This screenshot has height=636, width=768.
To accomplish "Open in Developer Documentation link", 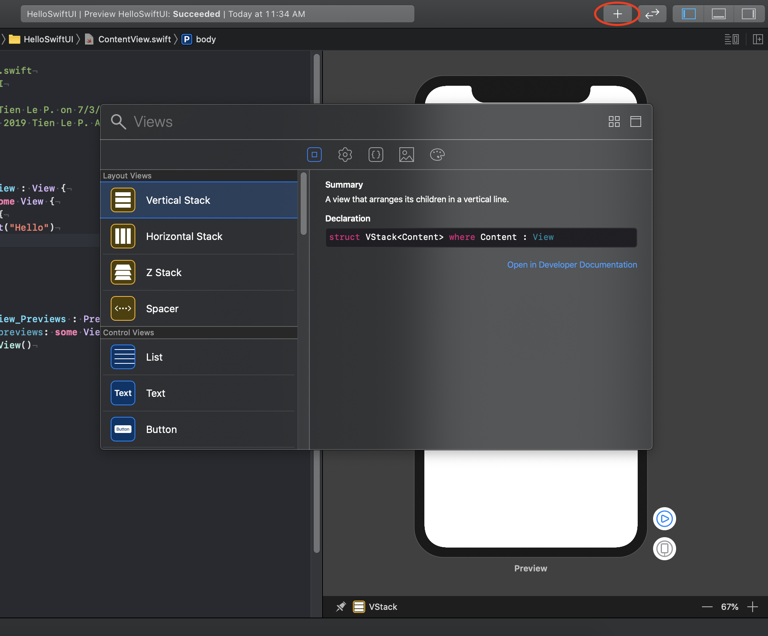I will [572, 265].
